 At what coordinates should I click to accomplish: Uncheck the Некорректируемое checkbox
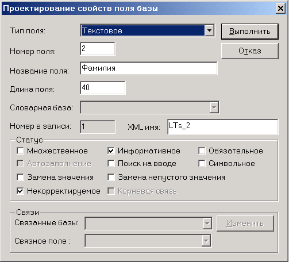[x=20, y=191]
